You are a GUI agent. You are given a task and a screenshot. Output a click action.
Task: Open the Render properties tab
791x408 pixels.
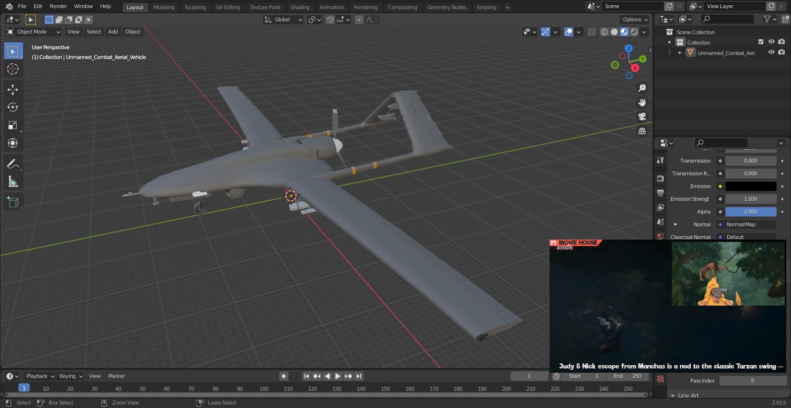[660, 178]
